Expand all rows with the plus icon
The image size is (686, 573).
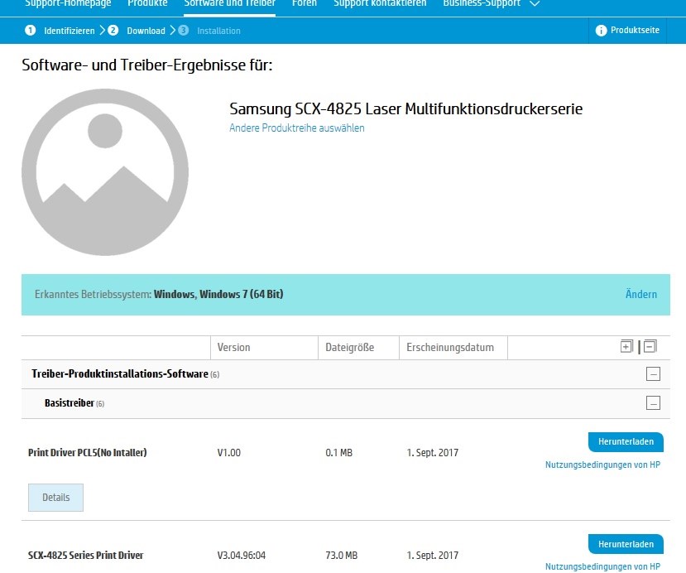pyautogui.click(x=626, y=347)
